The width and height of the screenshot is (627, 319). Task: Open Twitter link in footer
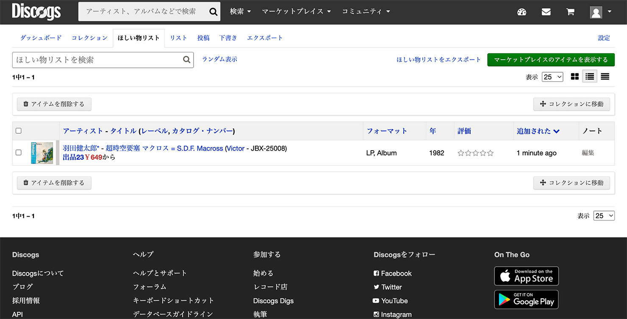tap(388, 287)
